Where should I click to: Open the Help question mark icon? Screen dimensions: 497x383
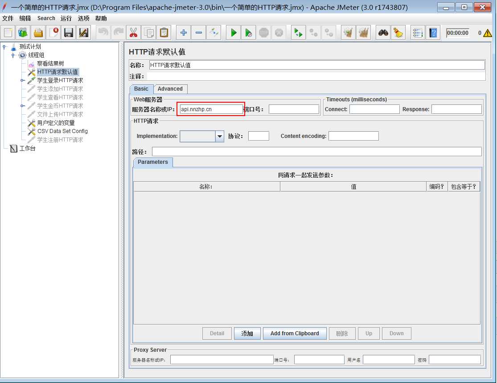(x=433, y=33)
